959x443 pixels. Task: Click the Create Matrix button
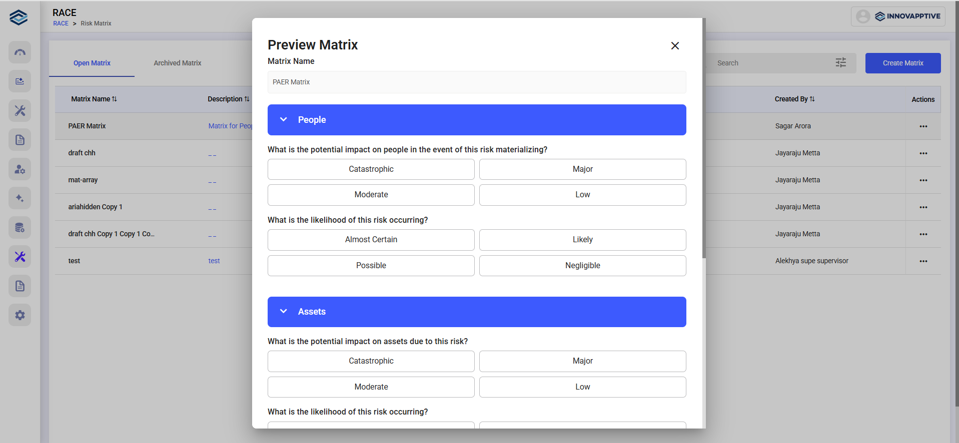[x=902, y=63]
